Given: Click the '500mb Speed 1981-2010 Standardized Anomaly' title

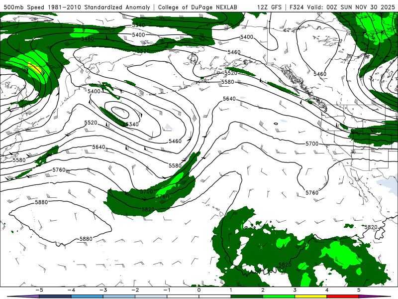Looking at the screenshot, I should tap(77, 7).
